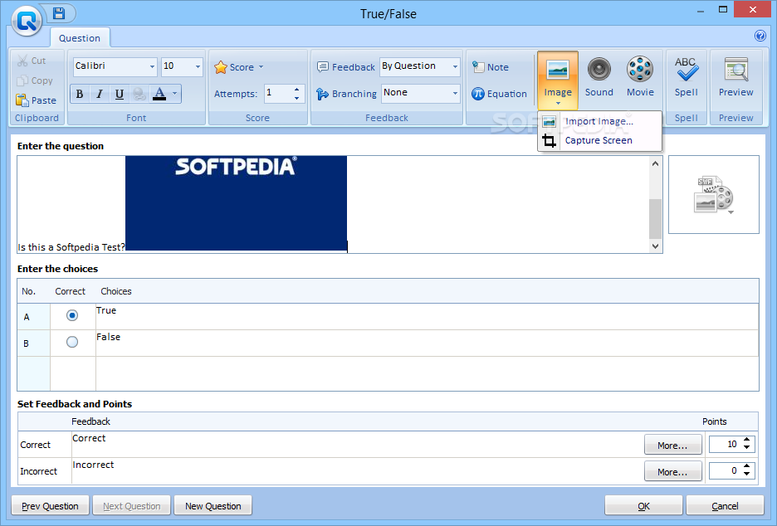Increase Incorrect points from 0
This screenshot has width=777, height=526.
click(x=747, y=466)
